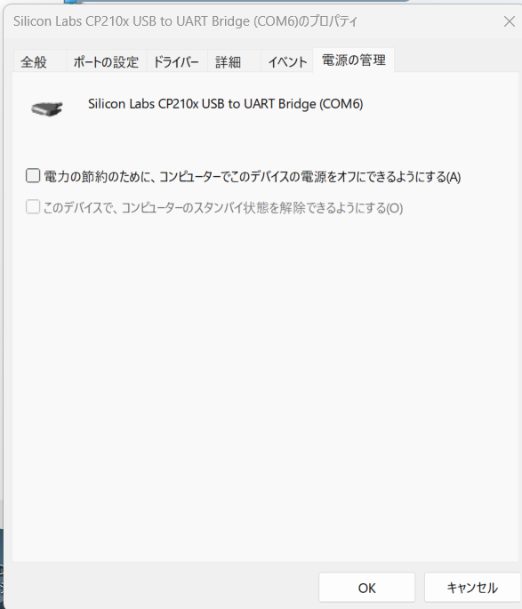Toggle the disabled standby wake checkbox (O)
522x609 pixels.
(33, 207)
